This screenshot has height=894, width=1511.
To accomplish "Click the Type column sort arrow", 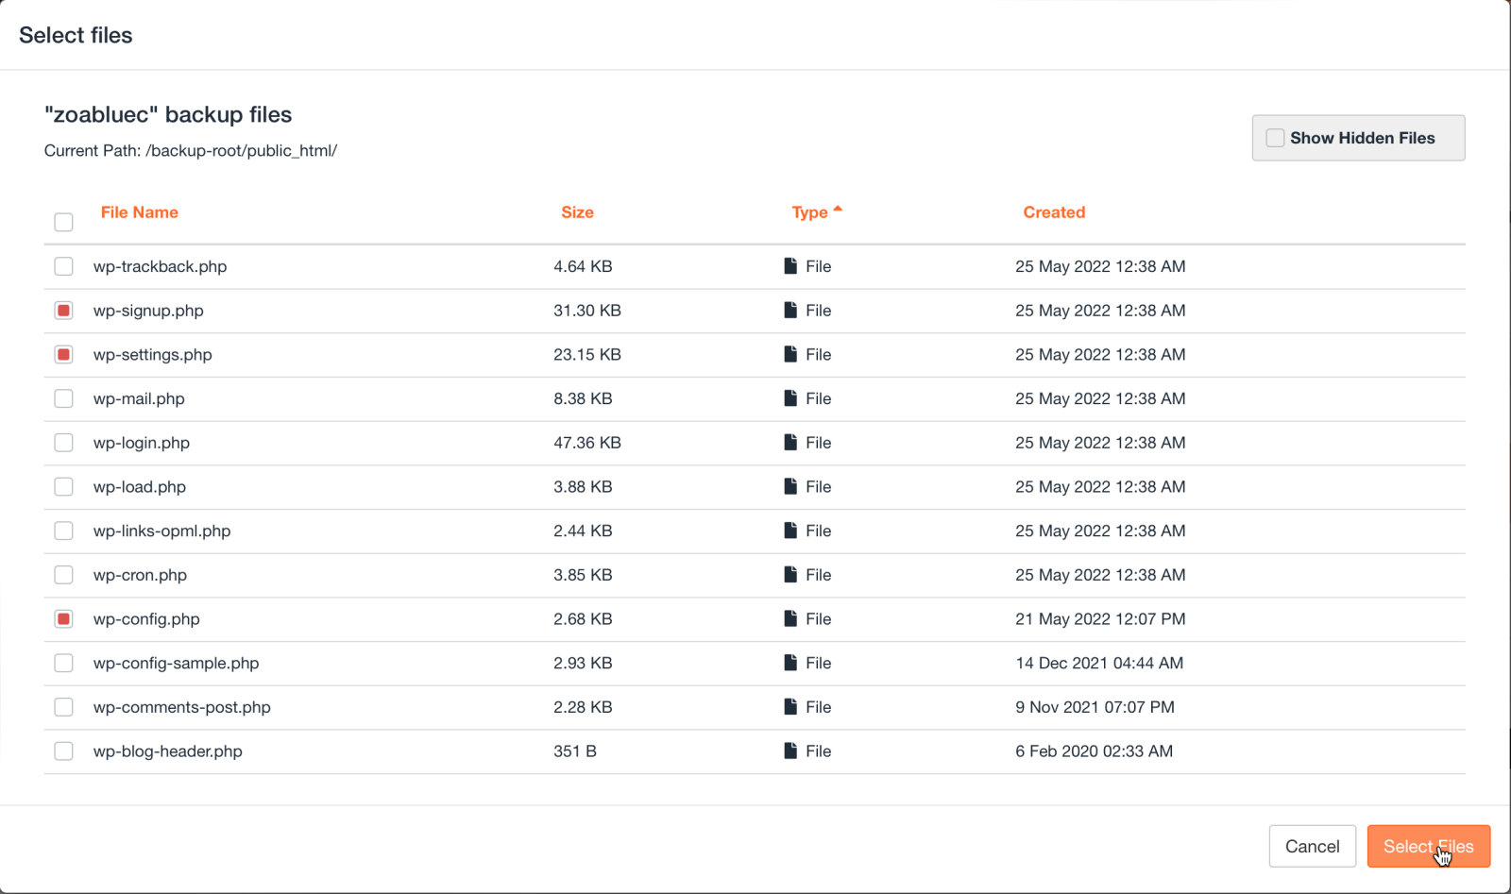I will click(x=838, y=210).
